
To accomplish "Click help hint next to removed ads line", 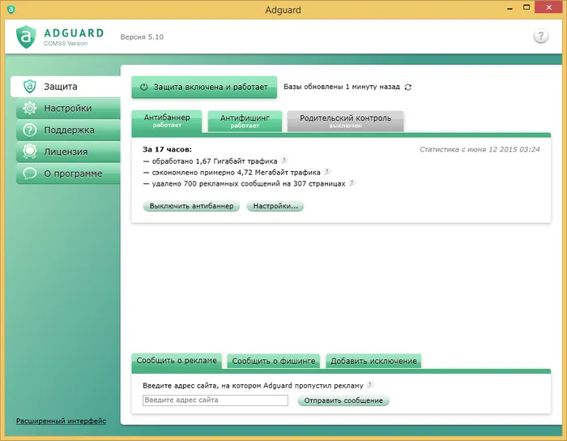I will point(352,182).
